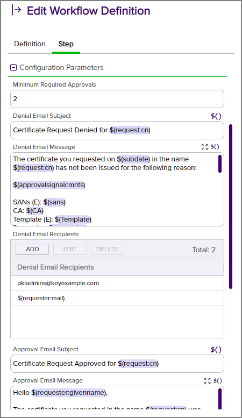Insert token icon for Approval Email Subject
This screenshot has width=242, height=418.
pyautogui.click(x=216, y=350)
